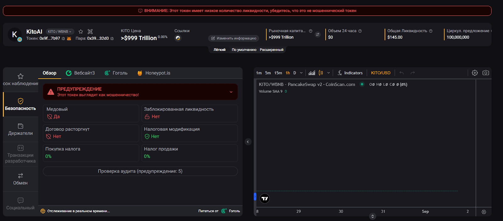Open Проверка аудита (предупреждение: 5)
The width and height of the screenshot is (503, 221).
pyautogui.click(x=140, y=171)
